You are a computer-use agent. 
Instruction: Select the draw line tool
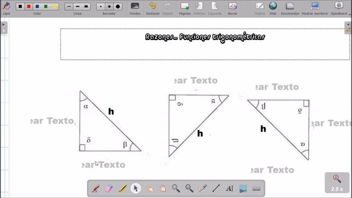click(216, 188)
